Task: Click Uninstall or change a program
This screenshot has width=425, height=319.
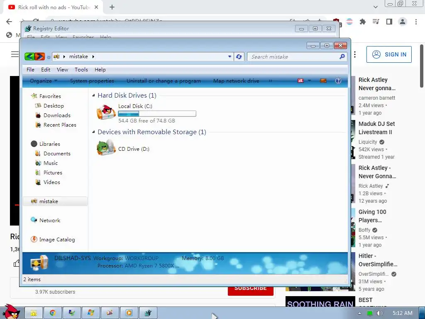Action: [164, 81]
